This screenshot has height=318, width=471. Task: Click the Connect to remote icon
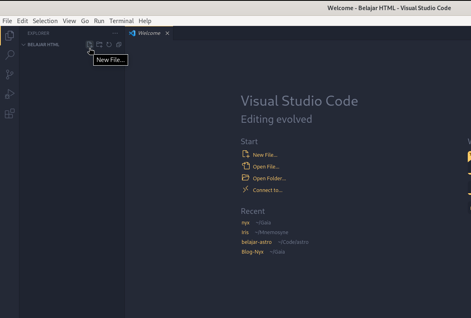tap(246, 189)
